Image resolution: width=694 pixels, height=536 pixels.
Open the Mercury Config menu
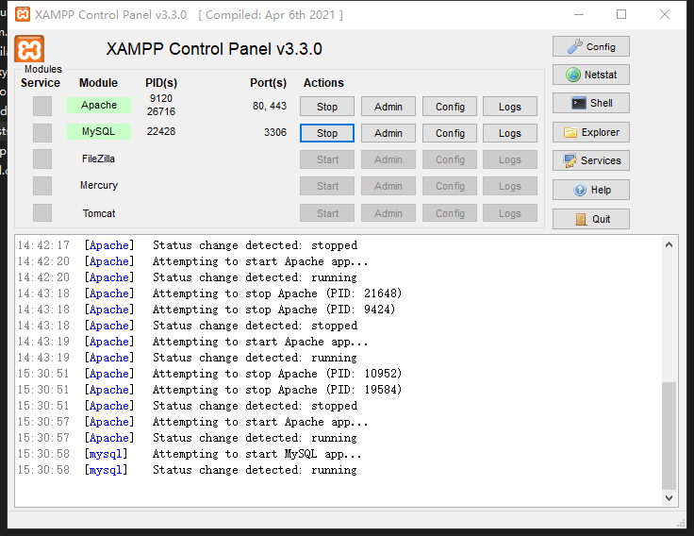coord(450,186)
